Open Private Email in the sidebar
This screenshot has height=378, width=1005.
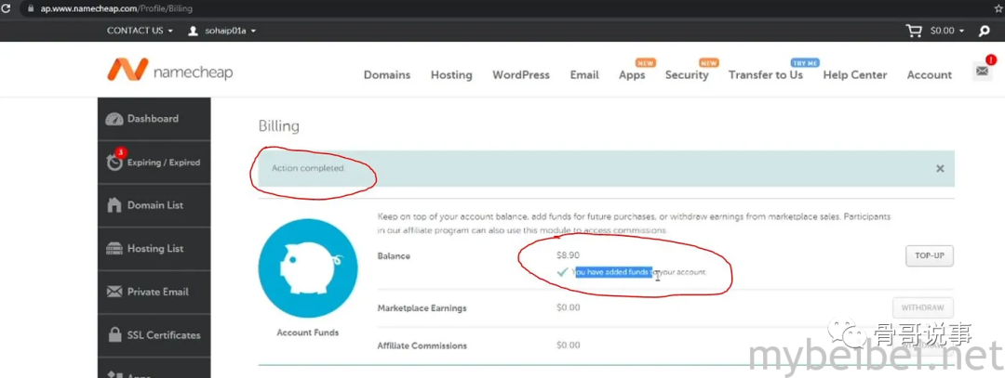[154, 292]
